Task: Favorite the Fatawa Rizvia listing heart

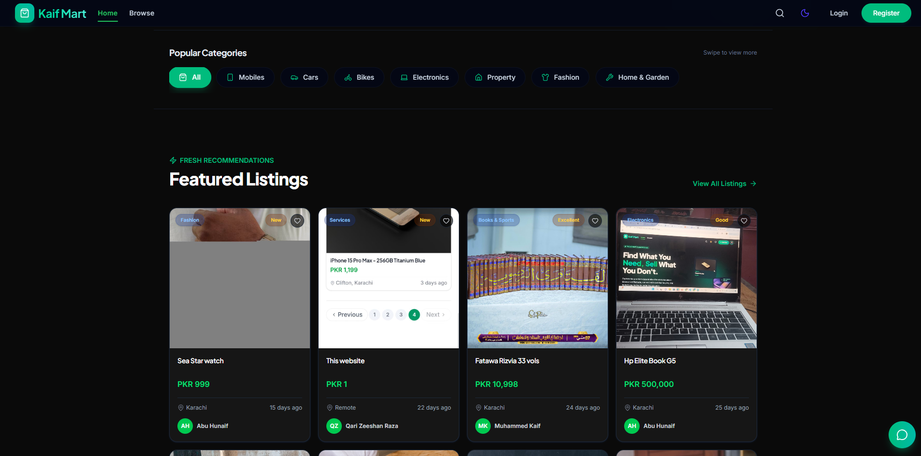Action: click(x=595, y=221)
